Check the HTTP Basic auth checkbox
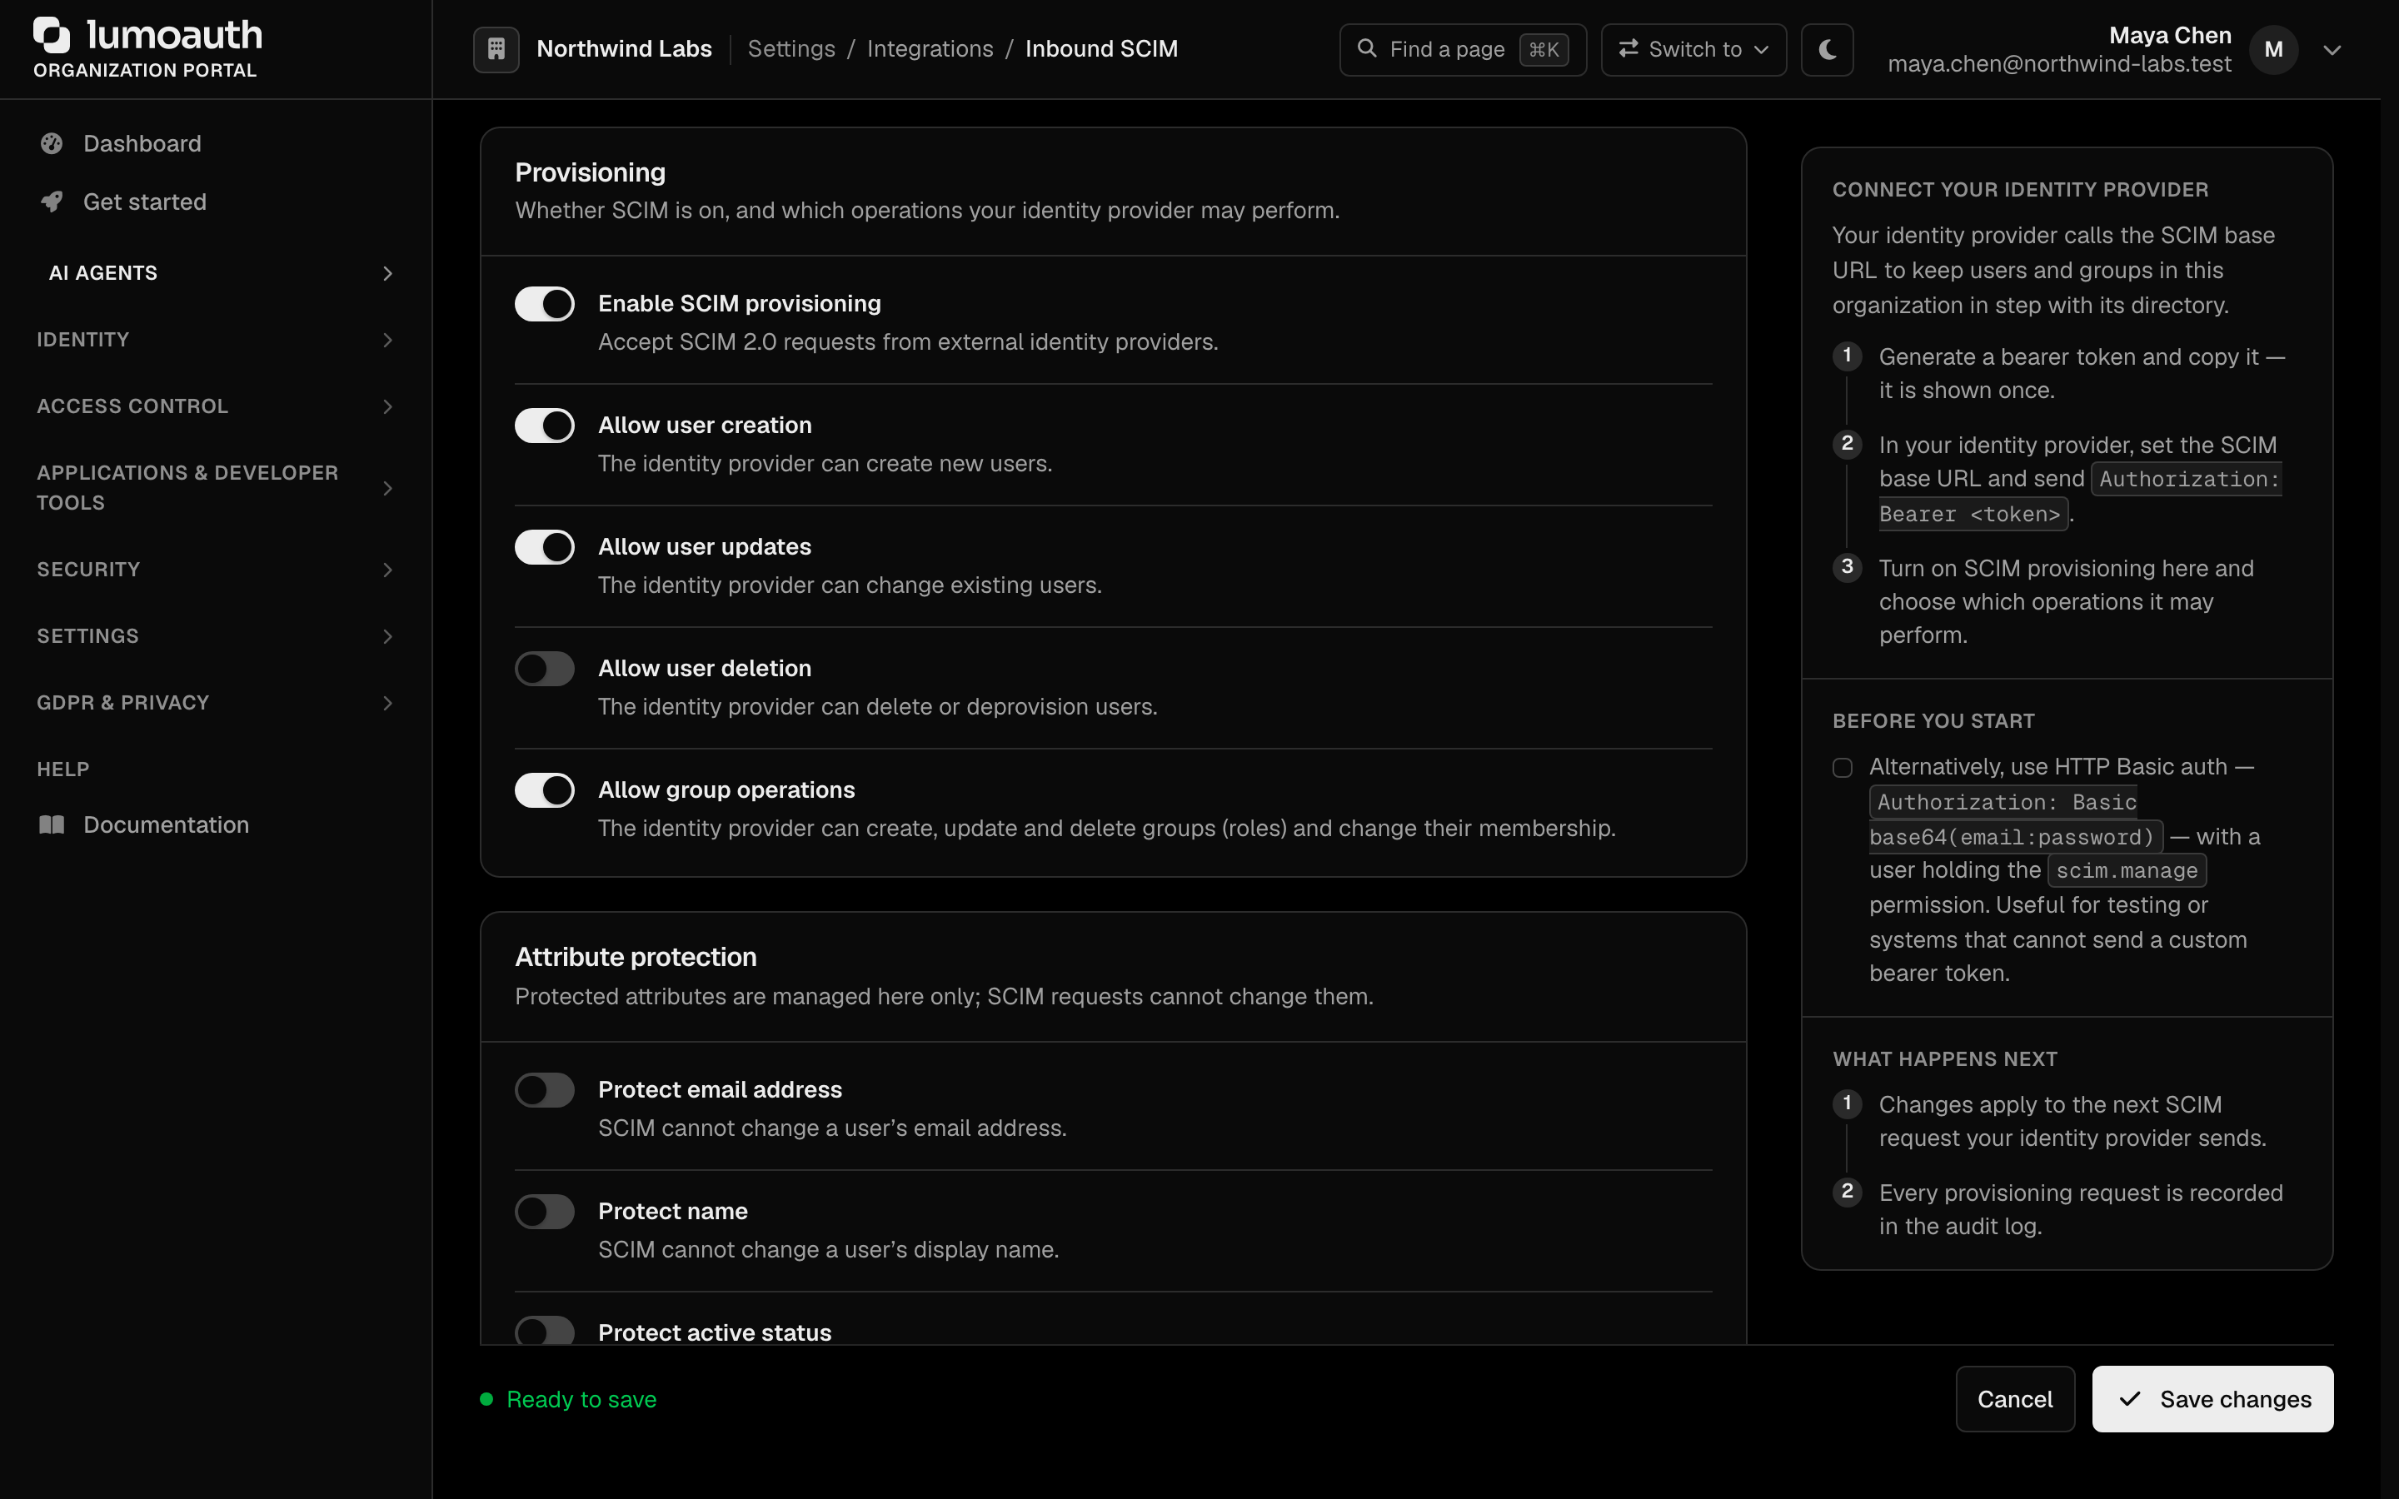Viewport: 2399px width, 1499px height. [x=1842, y=769]
